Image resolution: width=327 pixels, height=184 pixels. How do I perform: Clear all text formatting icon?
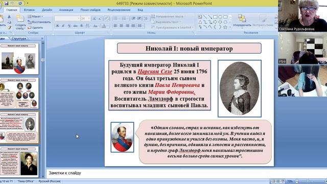(x=107, y=18)
